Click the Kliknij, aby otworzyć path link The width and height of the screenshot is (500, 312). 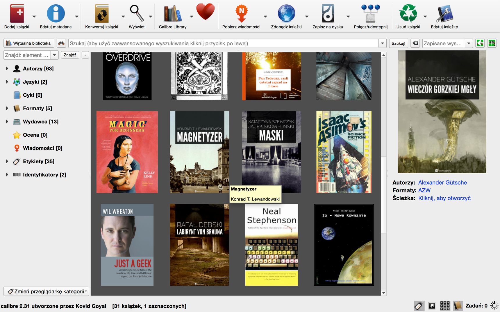click(444, 198)
